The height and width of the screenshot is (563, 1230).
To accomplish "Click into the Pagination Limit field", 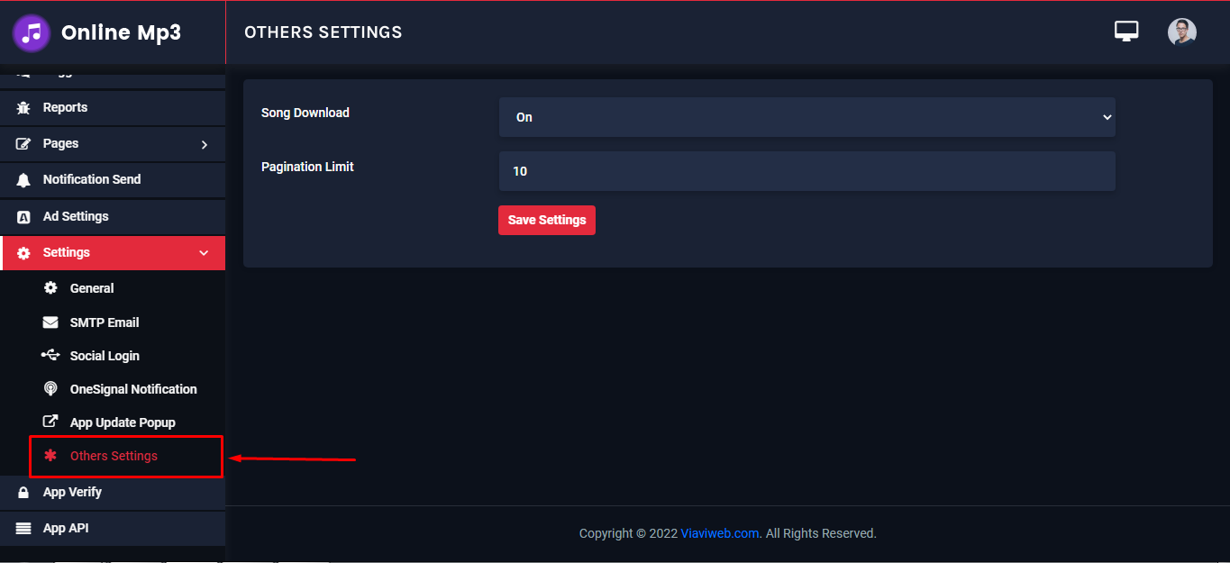I will tap(806, 171).
